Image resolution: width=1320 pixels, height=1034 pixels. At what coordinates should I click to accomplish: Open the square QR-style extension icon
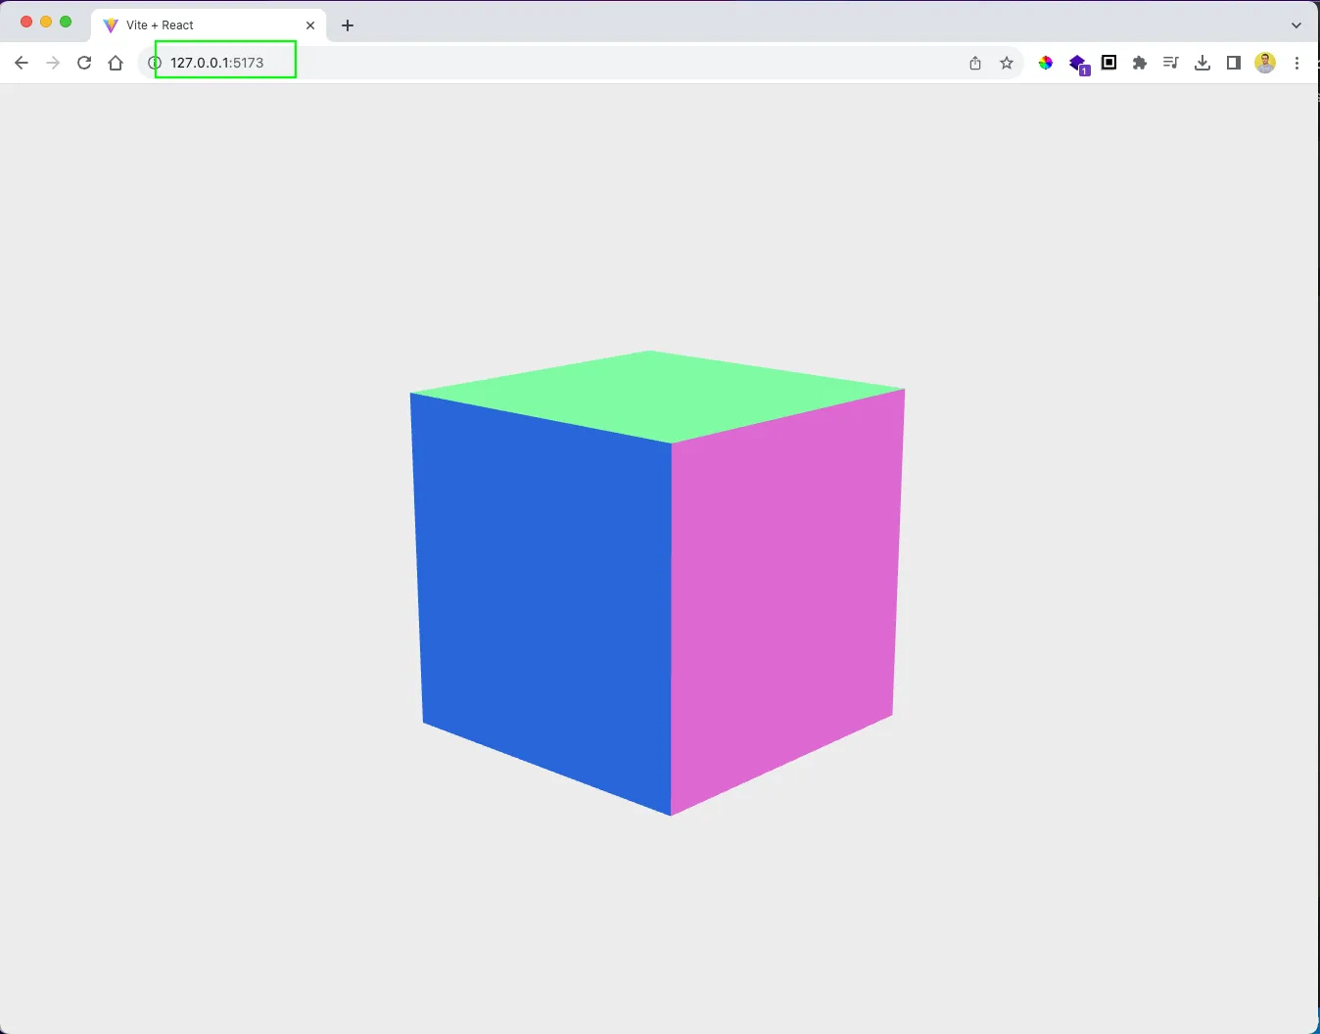1108,63
